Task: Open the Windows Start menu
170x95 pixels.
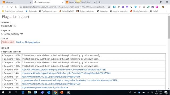Action: [x=3, y=92]
